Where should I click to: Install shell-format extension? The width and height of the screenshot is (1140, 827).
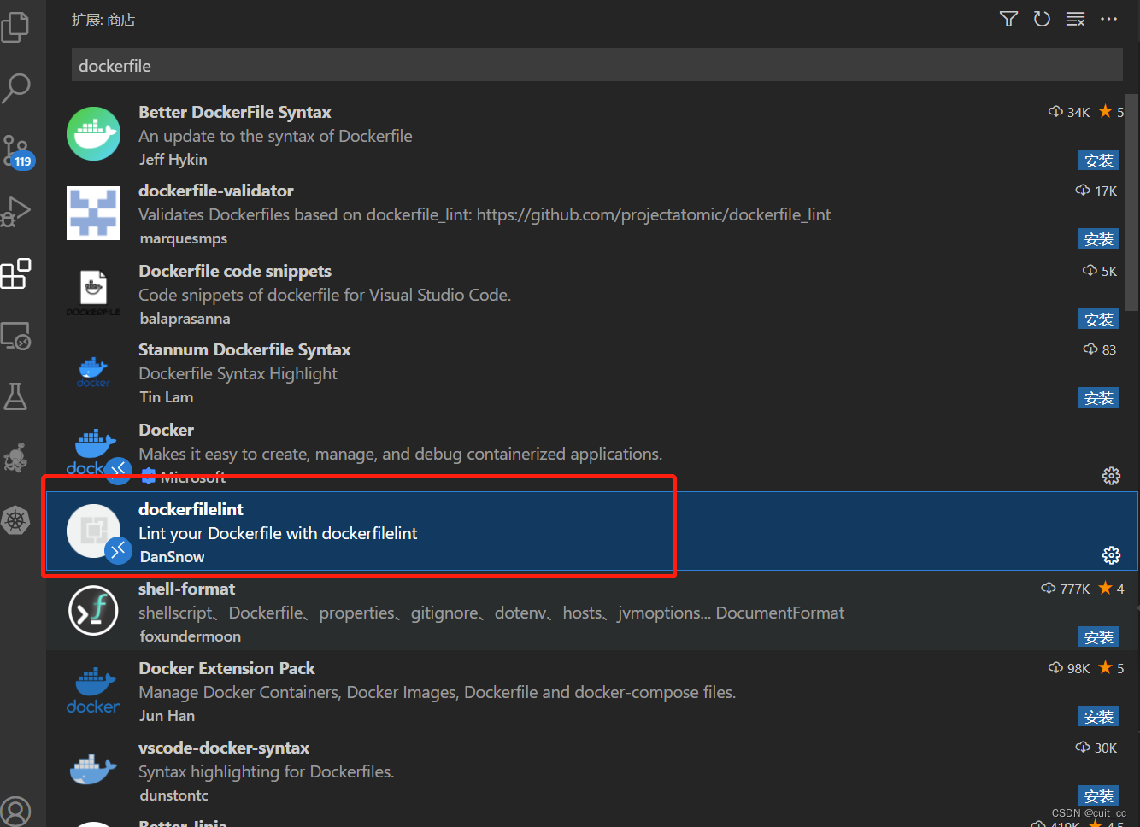click(1098, 637)
